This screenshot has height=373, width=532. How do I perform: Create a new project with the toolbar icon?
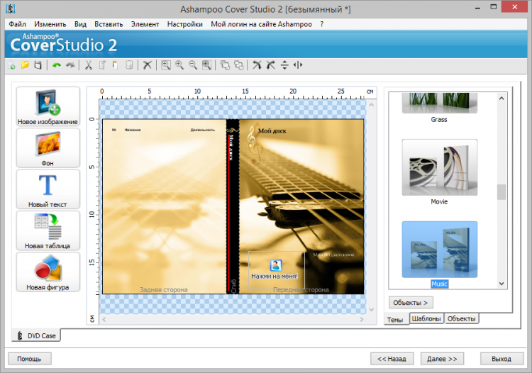(x=11, y=65)
